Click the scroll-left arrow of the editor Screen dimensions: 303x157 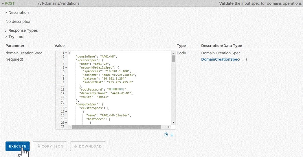tap(70, 127)
